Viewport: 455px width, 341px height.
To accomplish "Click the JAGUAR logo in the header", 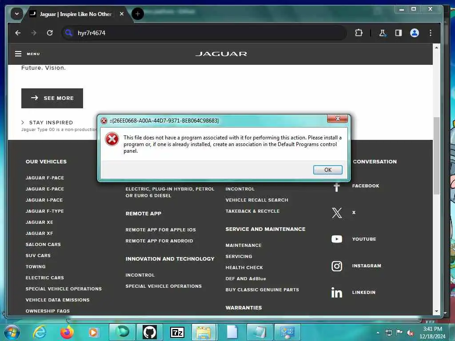I will pos(221,54).
